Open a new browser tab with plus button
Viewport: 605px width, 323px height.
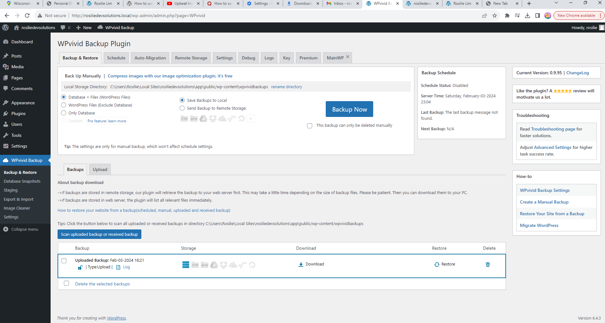tap(529, 3)
